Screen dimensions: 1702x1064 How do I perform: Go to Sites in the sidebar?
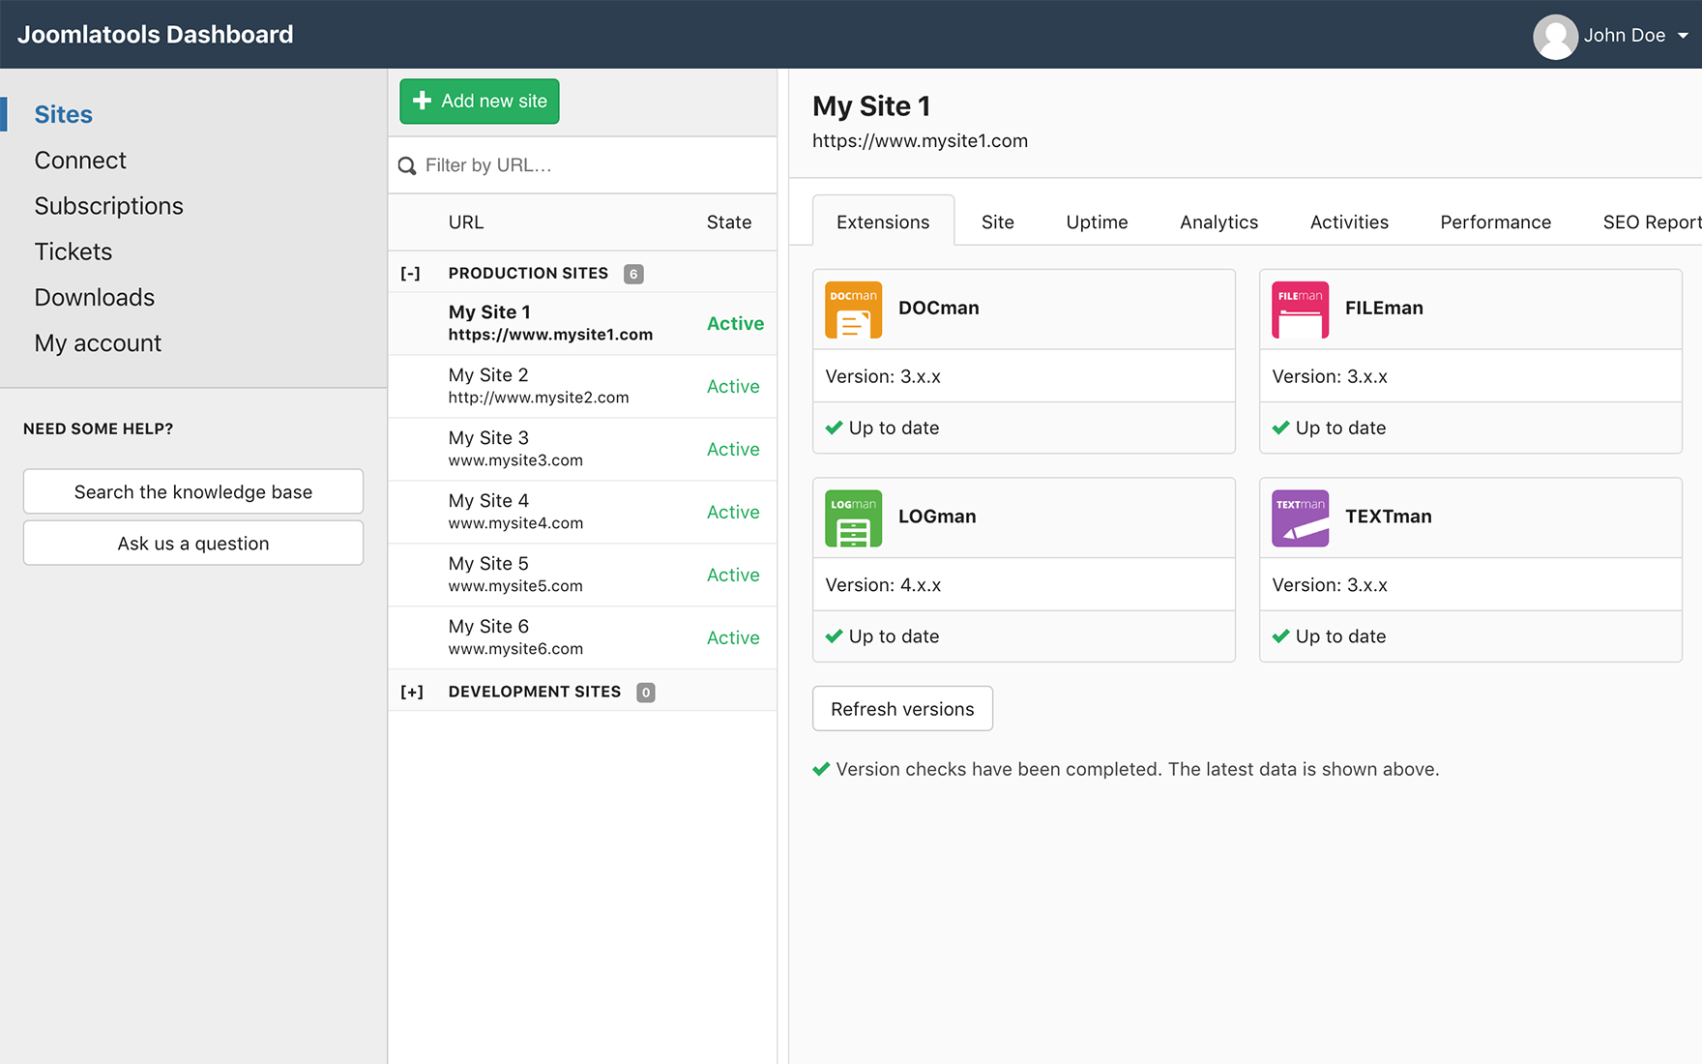coord(64,114)
